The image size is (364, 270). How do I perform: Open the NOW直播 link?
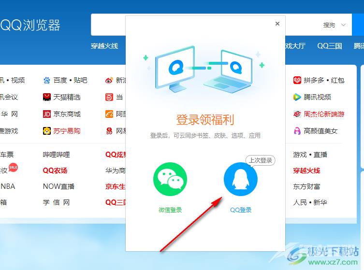(58, 186)
